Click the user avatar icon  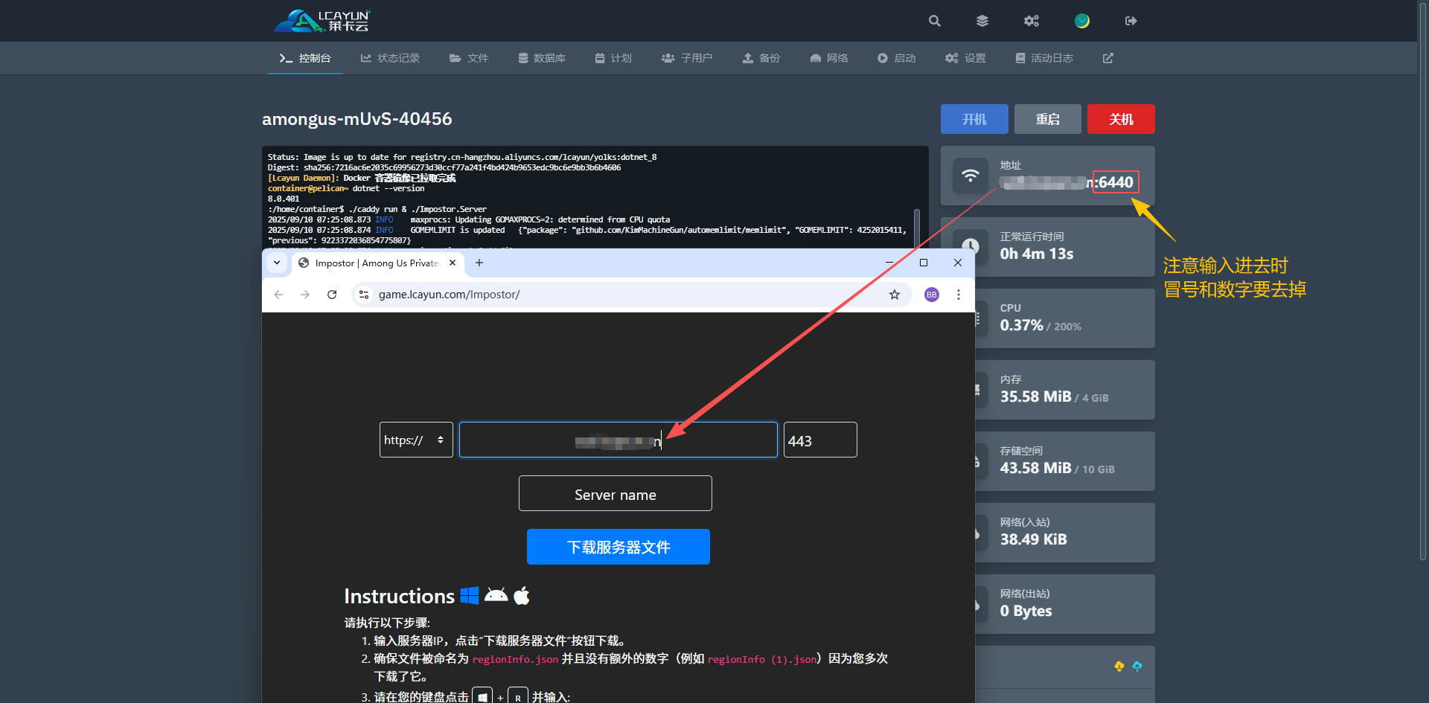coord(1082,21)
